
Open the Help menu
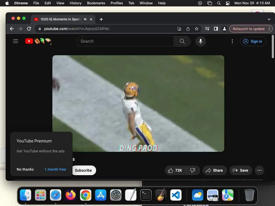162,3
